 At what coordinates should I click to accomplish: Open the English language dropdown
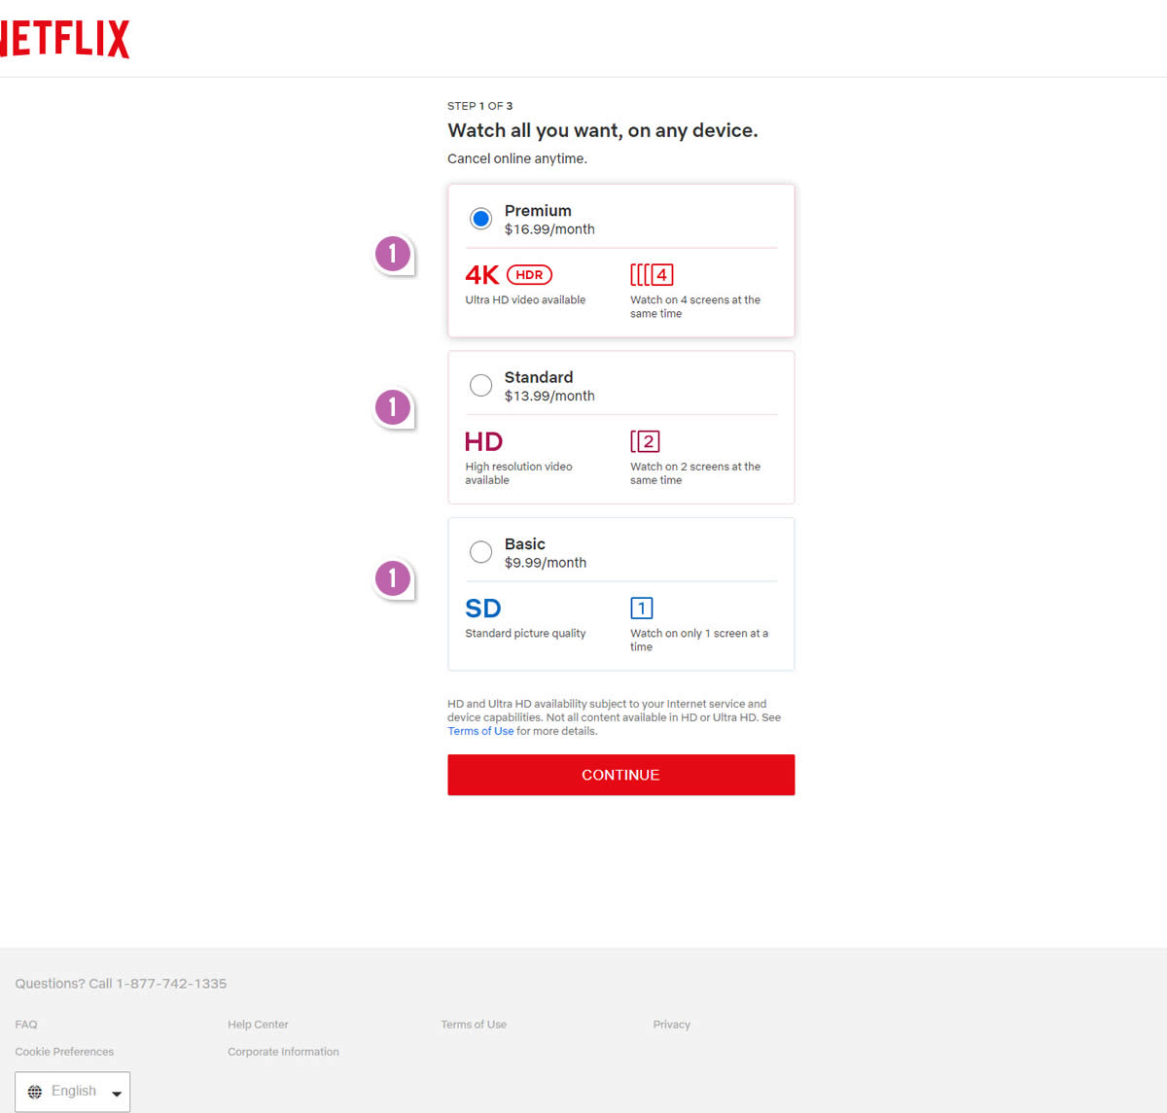click(73, 1092)
